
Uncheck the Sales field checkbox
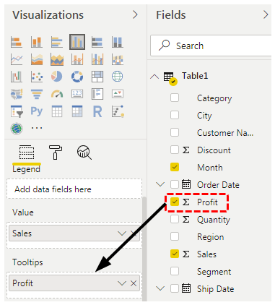coord(175,254)
